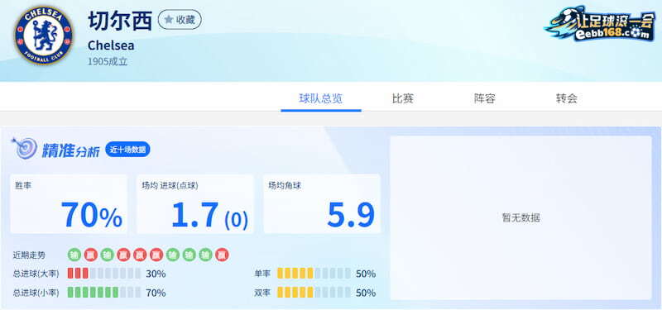Click the 30% value beside 总进球(大率)
This screenshot has height=310, width=662.
point(156,274)
